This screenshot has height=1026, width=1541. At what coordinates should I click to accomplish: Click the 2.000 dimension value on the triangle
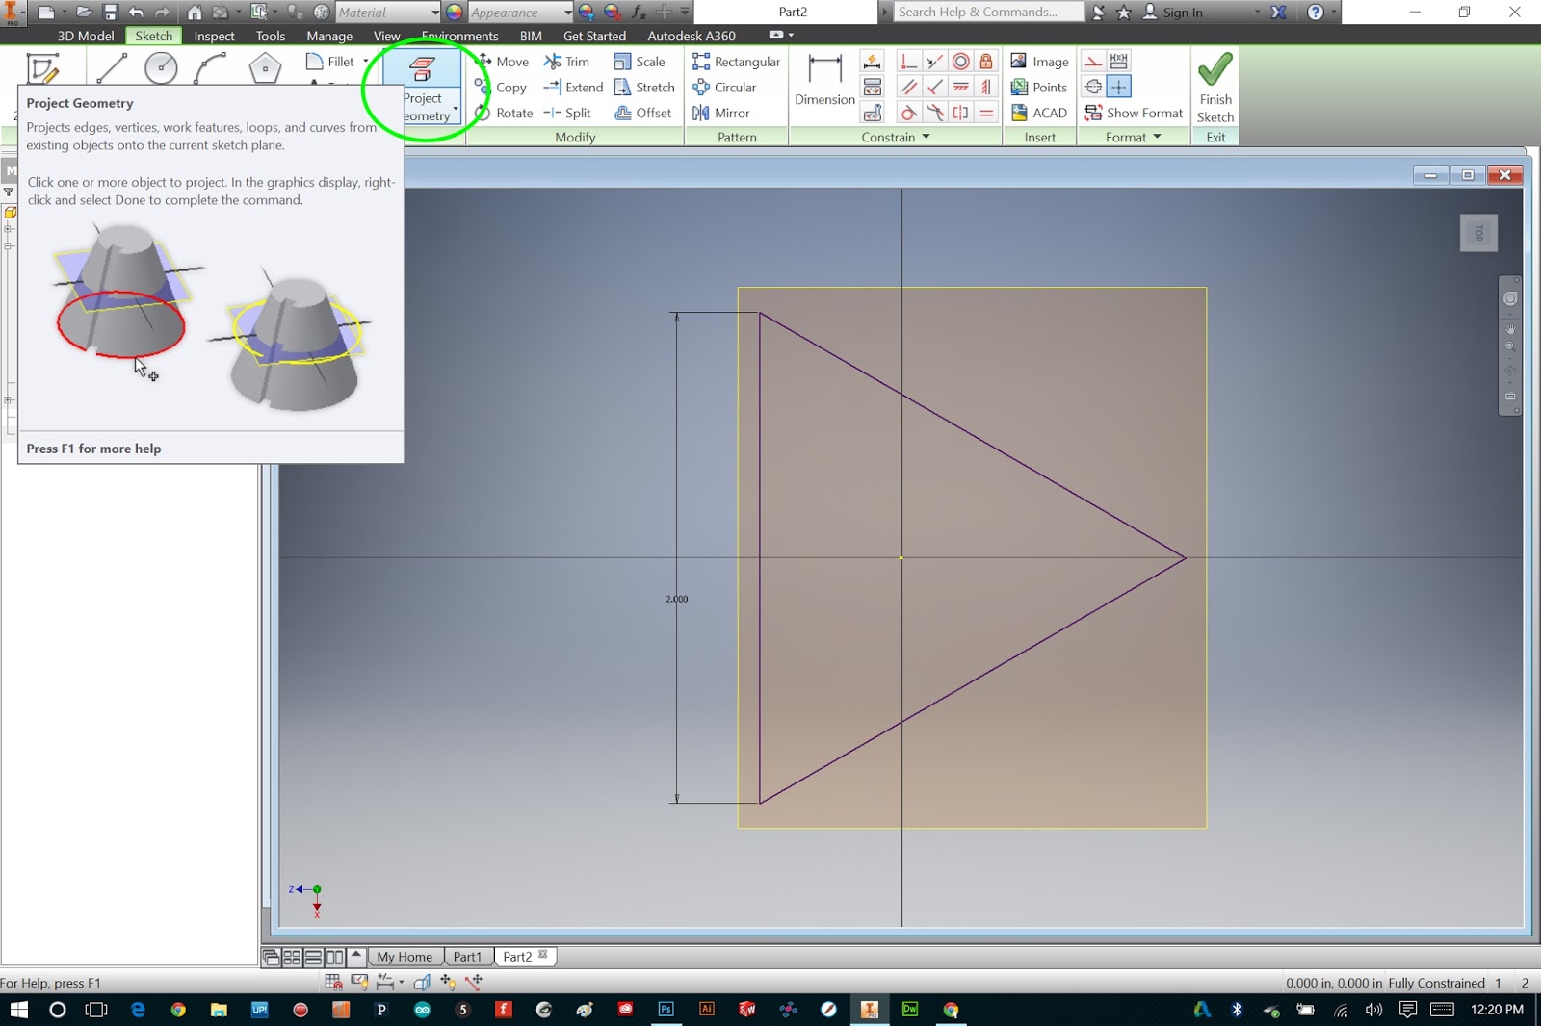(x=677, y=598)
